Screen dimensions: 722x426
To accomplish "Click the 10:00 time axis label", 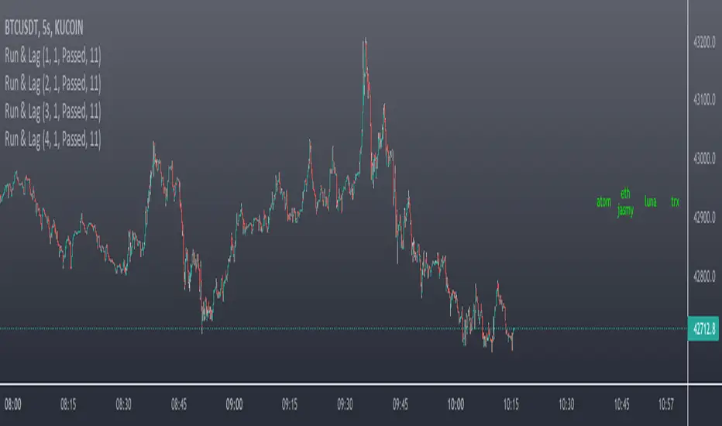I will coord(456,404).
